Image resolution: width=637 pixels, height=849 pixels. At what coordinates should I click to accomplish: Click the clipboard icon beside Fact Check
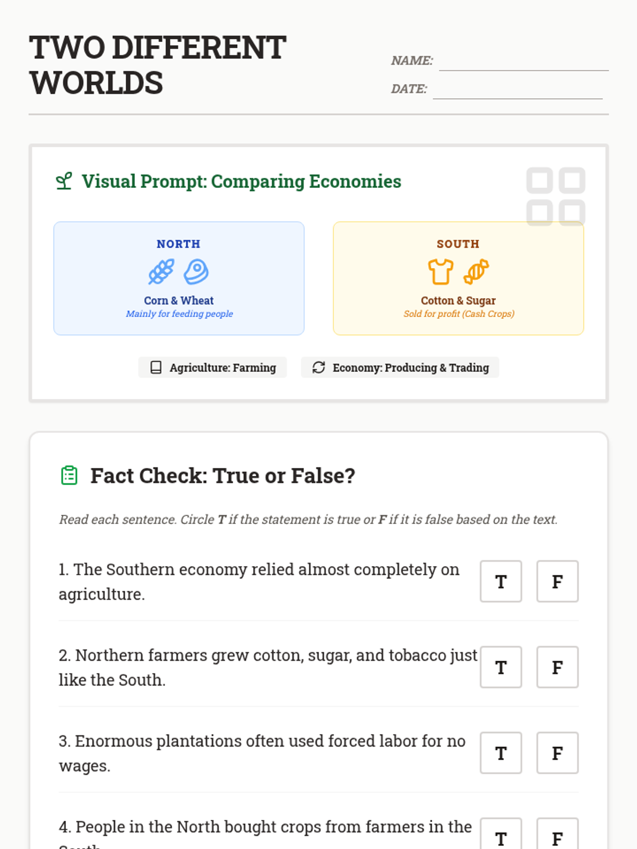pyautogui.click(x=70, y=475)
